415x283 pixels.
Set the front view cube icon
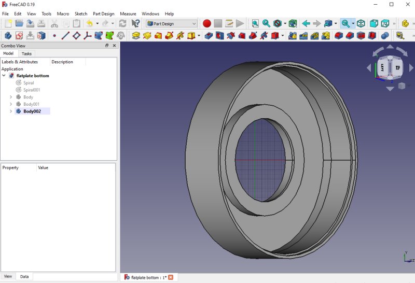point(374,23)
